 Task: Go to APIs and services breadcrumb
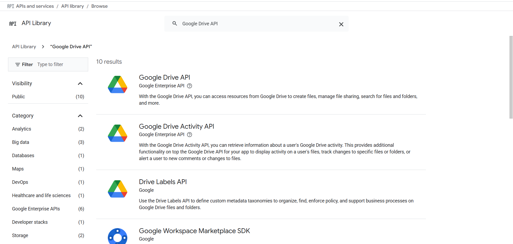pyautogui.click(x=35, y=6)
